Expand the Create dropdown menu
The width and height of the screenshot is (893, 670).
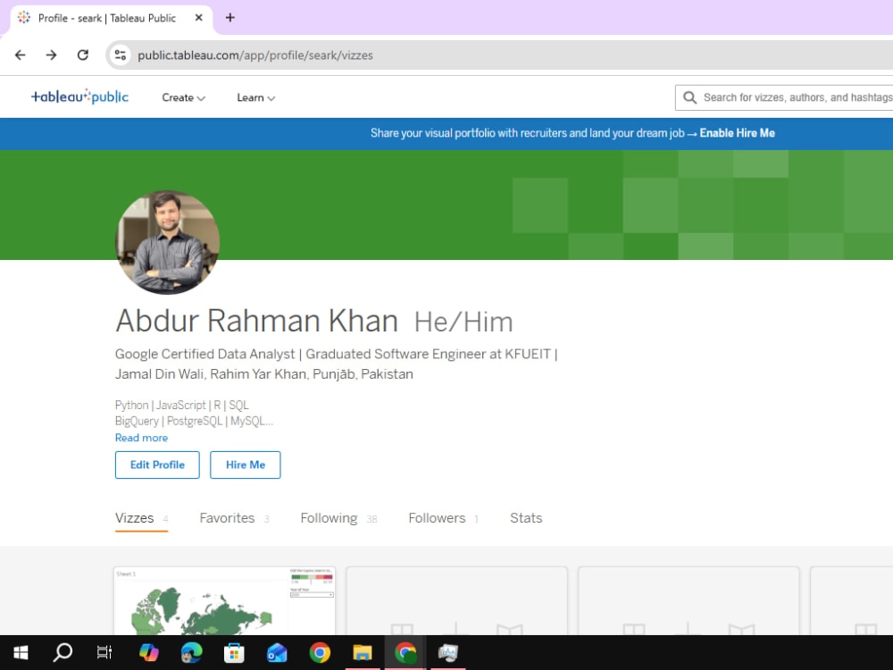pos(183,97)
